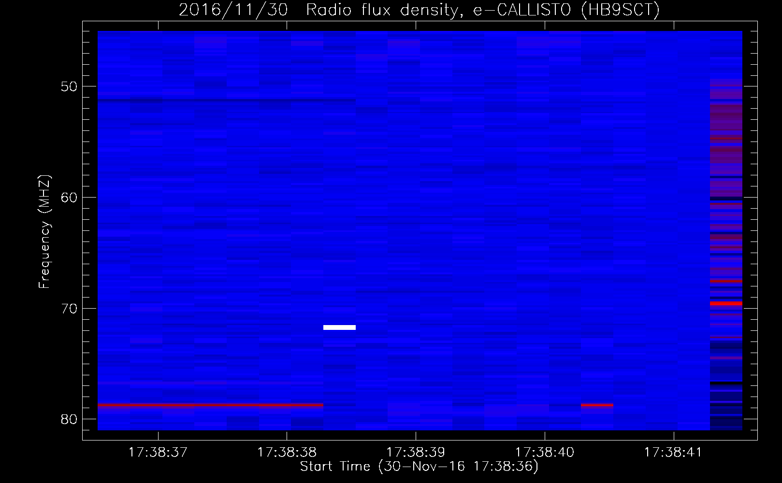Click the short red segment near 17:38:40
Screen dimensions: 782x483
click(x=597, y=405)
